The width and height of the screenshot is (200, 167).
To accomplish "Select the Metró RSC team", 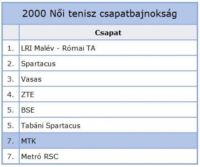I will [x=40, y=156].
